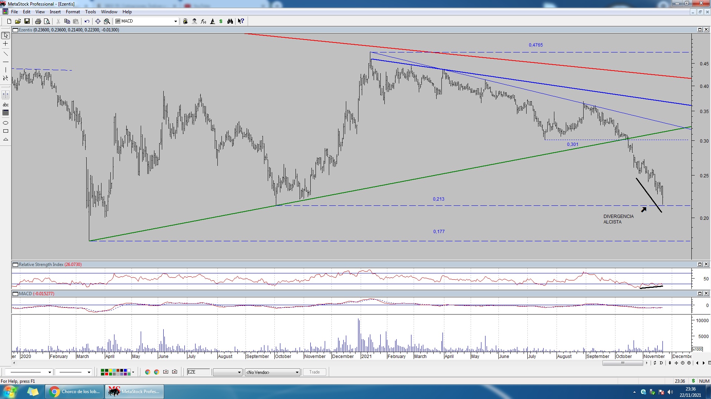
Task: Open the Indicator Builder f(x) icon
Action: 203,21
